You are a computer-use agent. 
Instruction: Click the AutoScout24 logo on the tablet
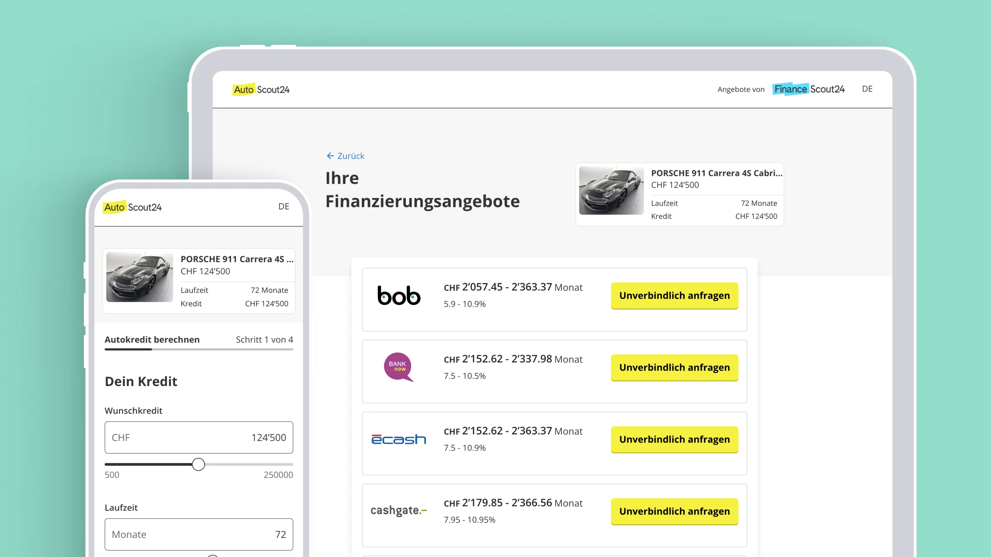coord(261,90)
